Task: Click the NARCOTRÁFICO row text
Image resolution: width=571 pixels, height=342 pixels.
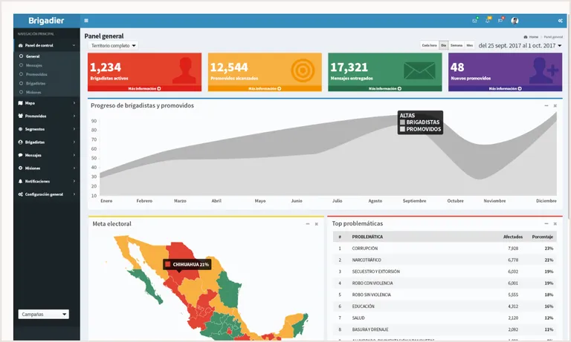Action: 367,260
